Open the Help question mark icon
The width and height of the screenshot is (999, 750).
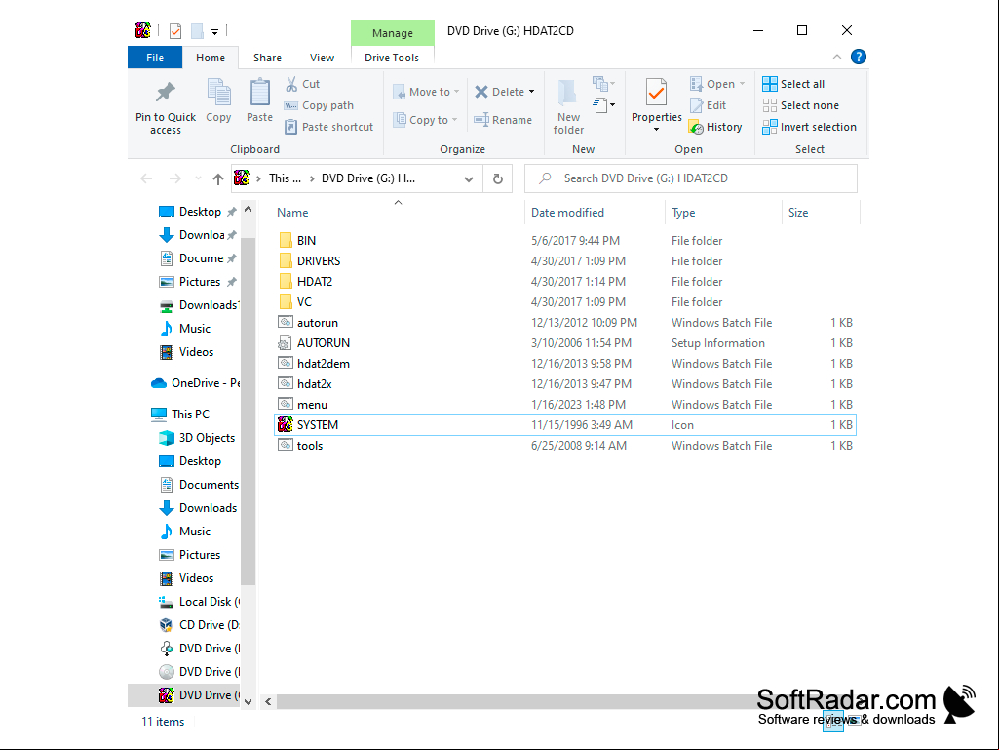859,57
